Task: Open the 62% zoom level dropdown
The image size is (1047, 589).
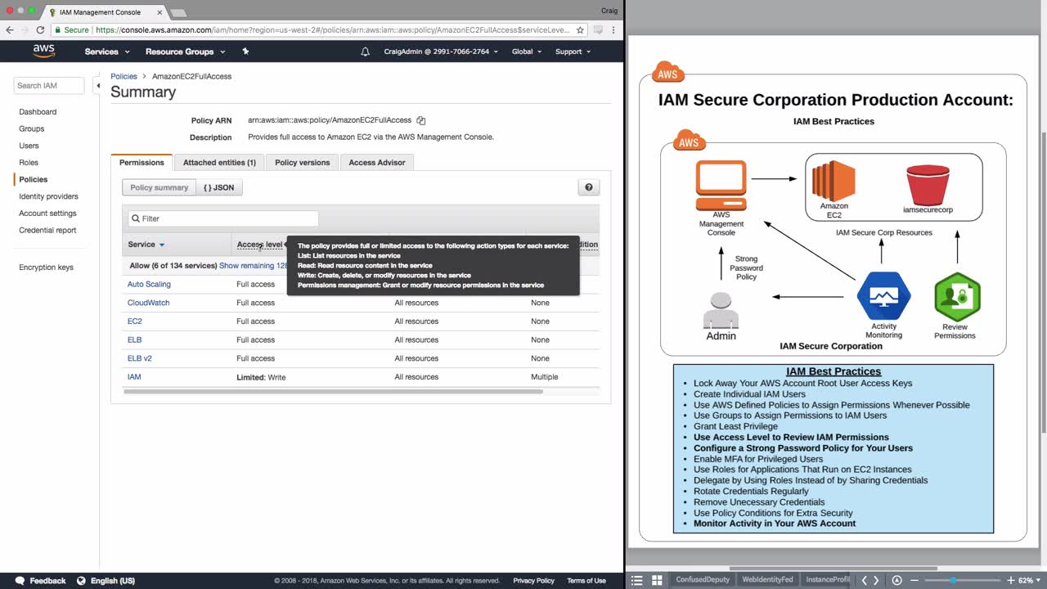Action: point(1028,580)
